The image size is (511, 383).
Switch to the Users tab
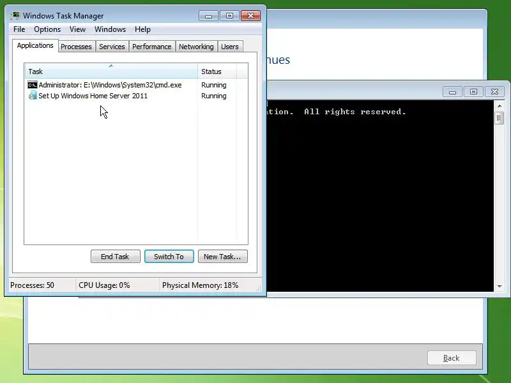coord(230,47)
